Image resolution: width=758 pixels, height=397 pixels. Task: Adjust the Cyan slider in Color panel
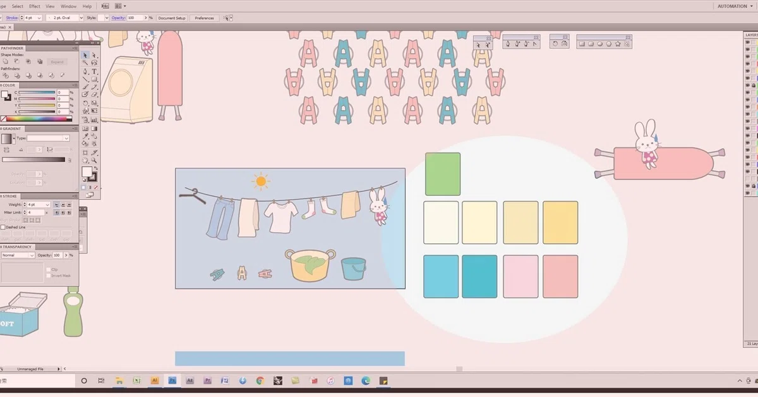(37, 93)
